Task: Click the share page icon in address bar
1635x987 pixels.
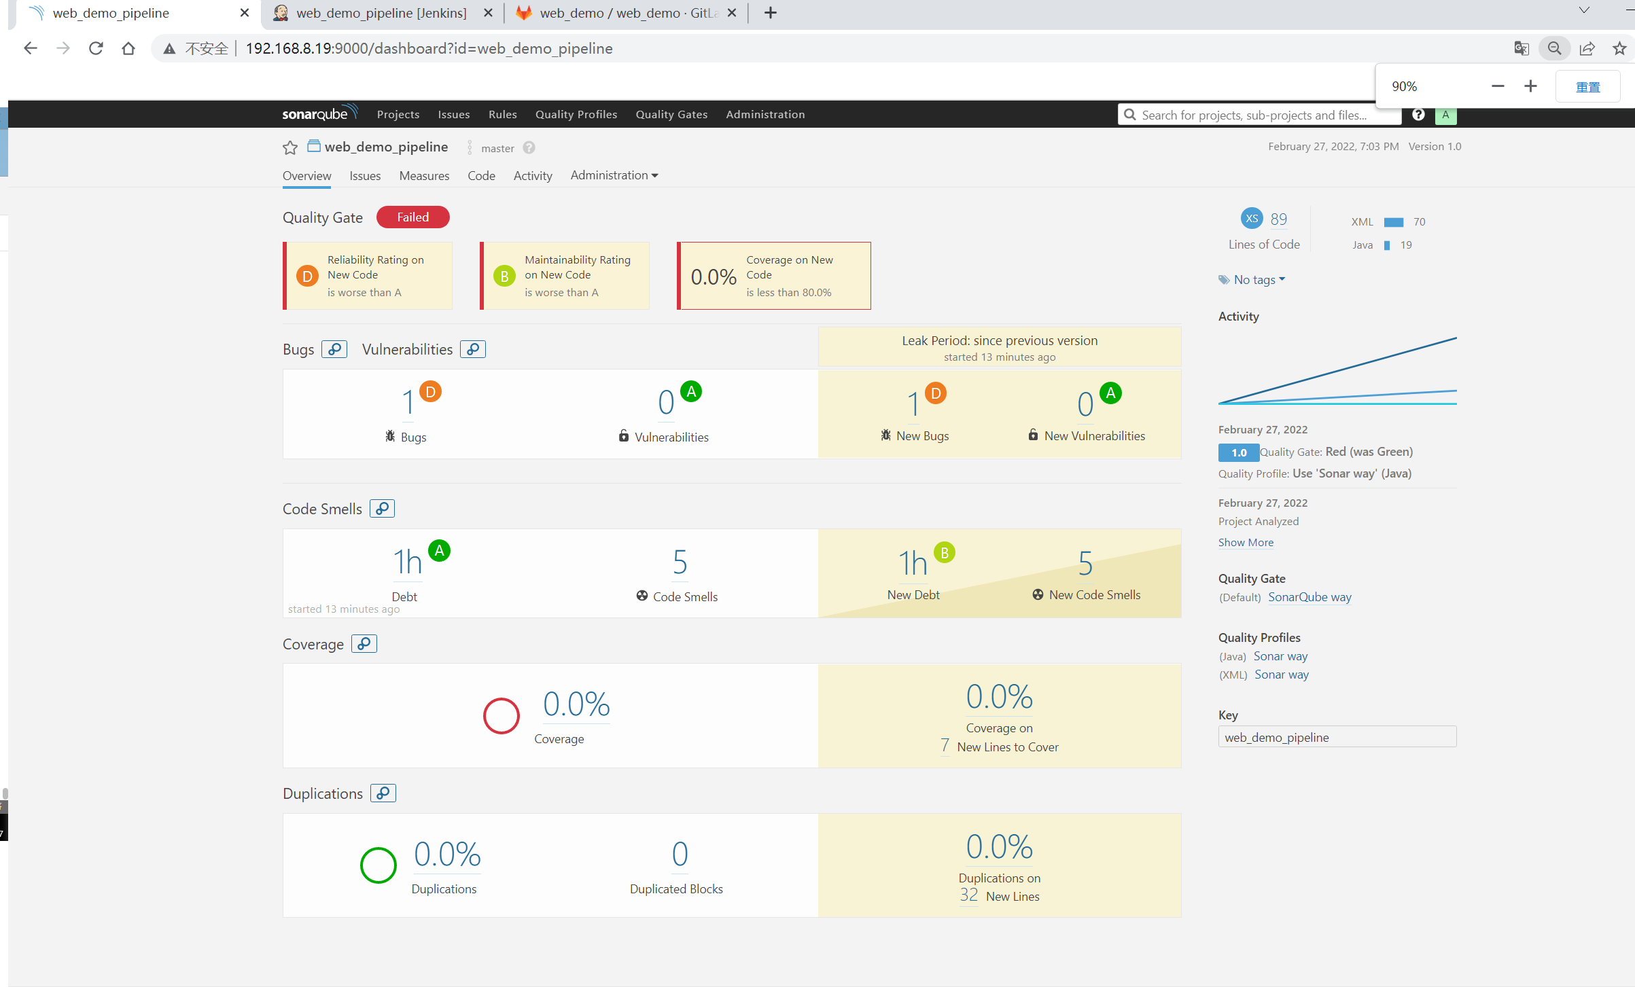Action: 1587,48
